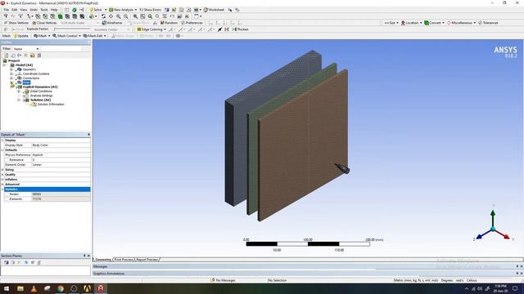This screenshot has width=524, height=294.
Task: Expand the Initial Conditions node
Action: pyautogui.click(x=19, y=91)
